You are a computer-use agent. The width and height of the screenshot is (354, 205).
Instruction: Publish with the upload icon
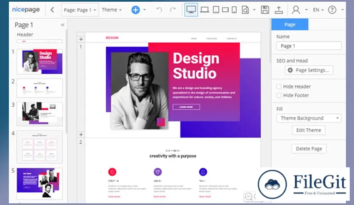(x=279, y=10)
